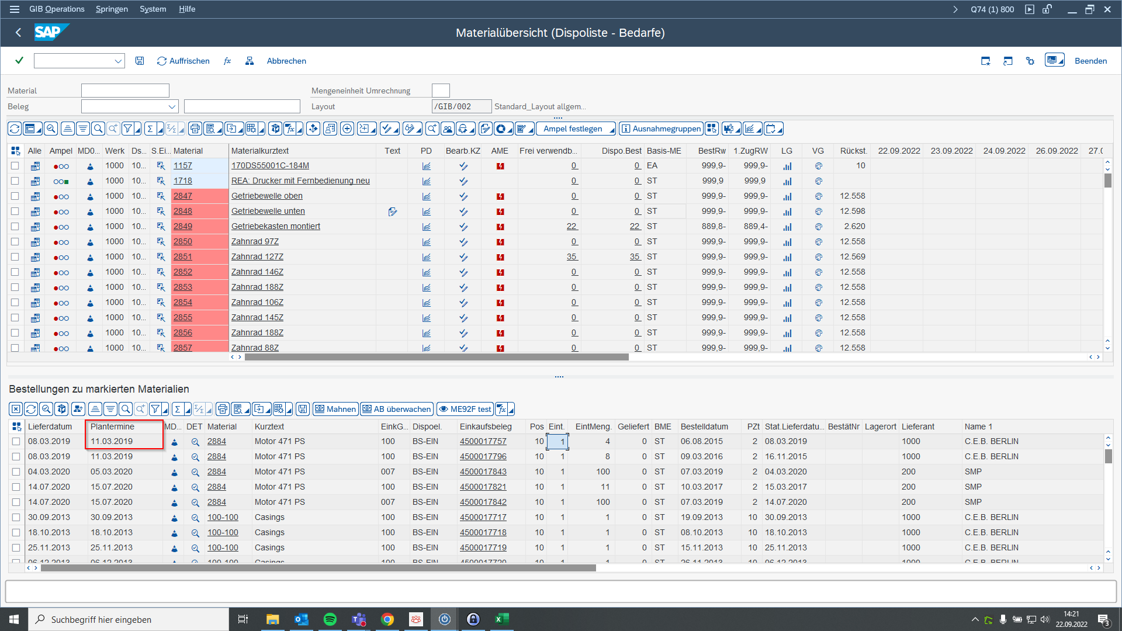Open the Springen menu
Viewport: 1122px width, 631px height.
click(x=112, y=9)
